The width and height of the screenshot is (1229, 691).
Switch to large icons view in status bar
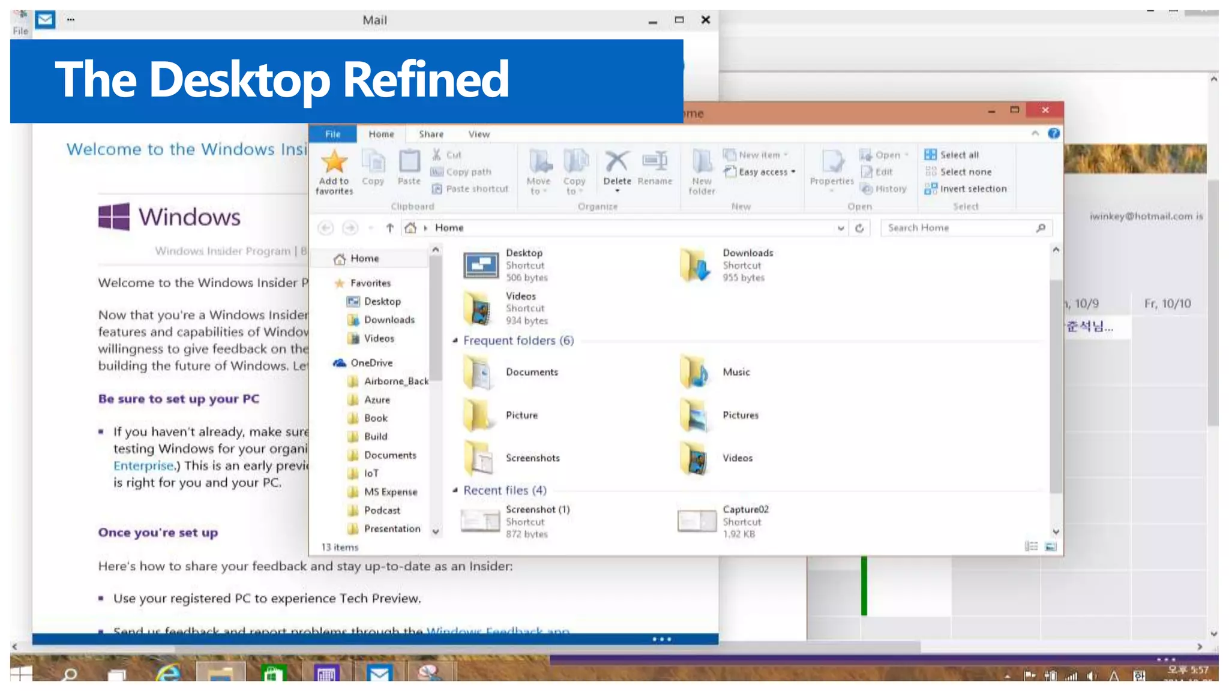point(1051,546)
